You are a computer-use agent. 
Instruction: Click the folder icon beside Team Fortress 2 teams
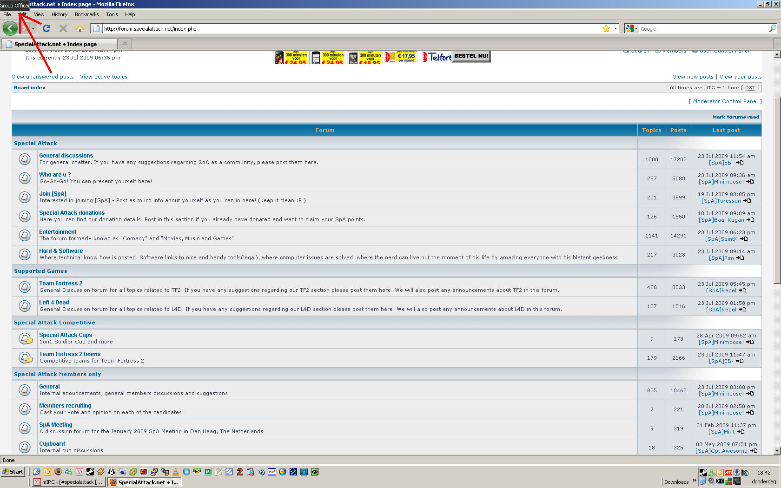pyautogui.click(x=26, y=358)
